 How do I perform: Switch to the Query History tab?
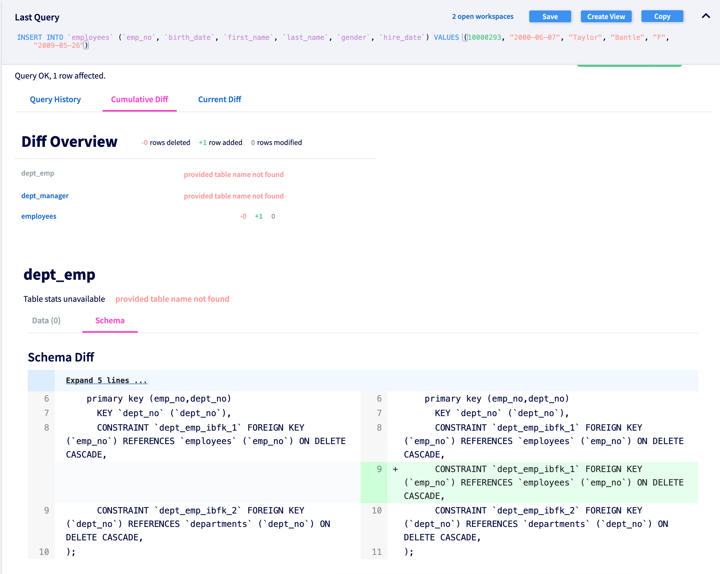pos(55,99)
